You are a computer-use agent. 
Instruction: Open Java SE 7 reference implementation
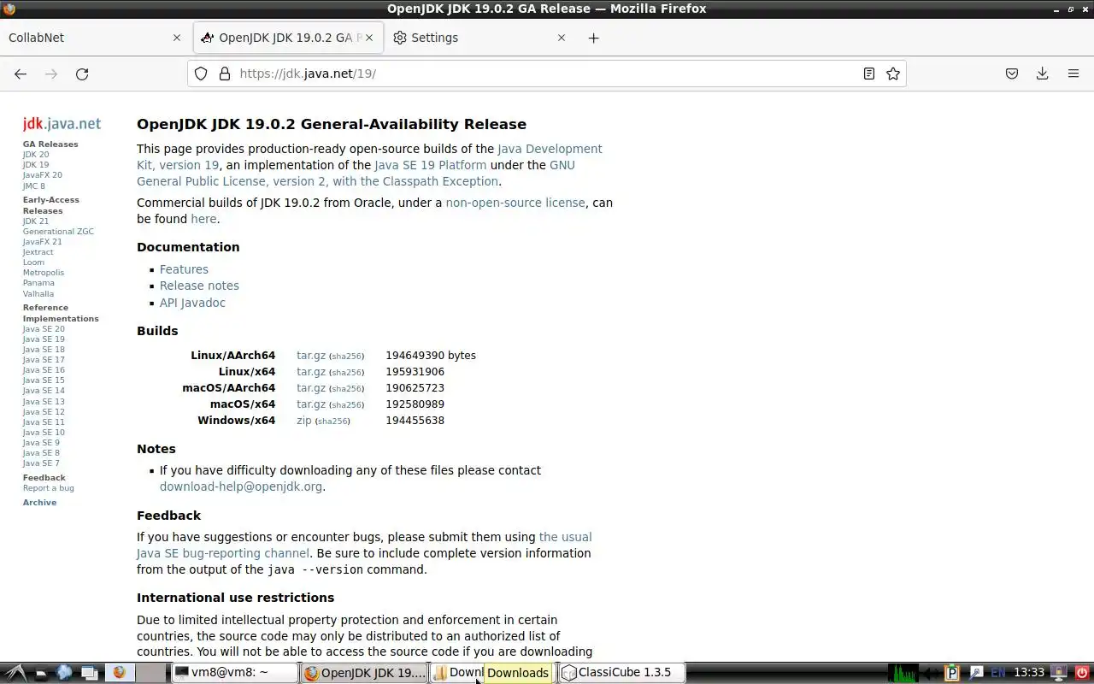pyautogui.click(x=41, y=463)
